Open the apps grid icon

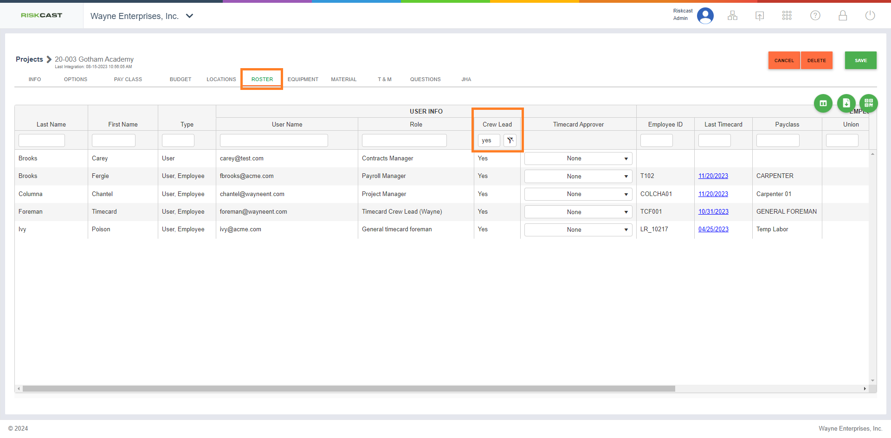tap(787, 16)
